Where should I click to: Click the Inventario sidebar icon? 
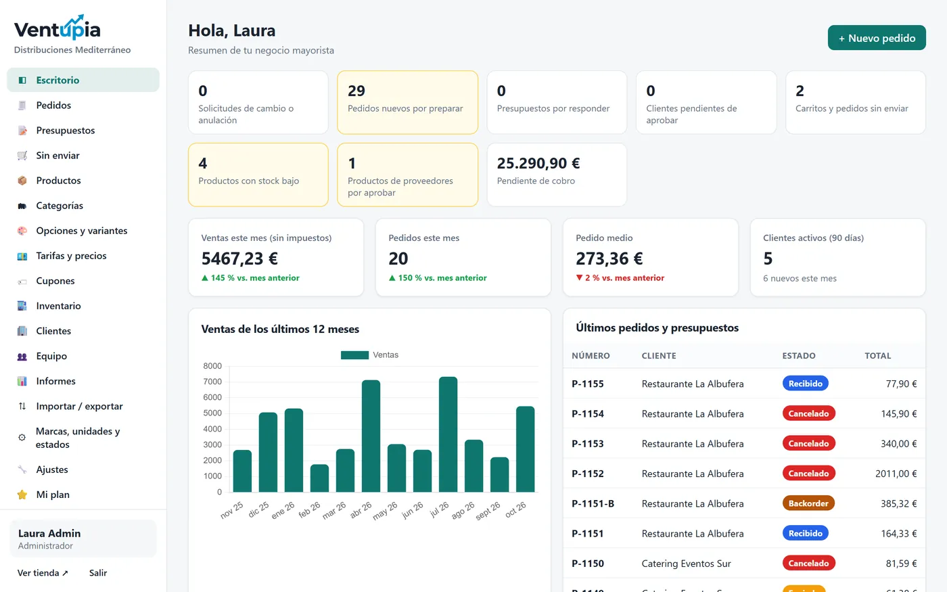pos(22,306)
